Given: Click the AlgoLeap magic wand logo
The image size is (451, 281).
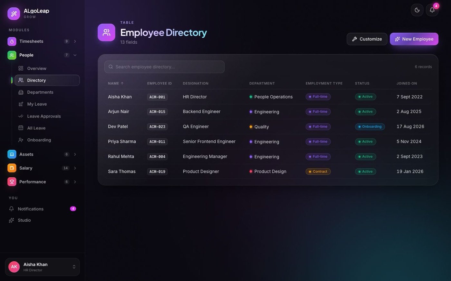Looking at the screenshot, I should [x=14, y=13].
